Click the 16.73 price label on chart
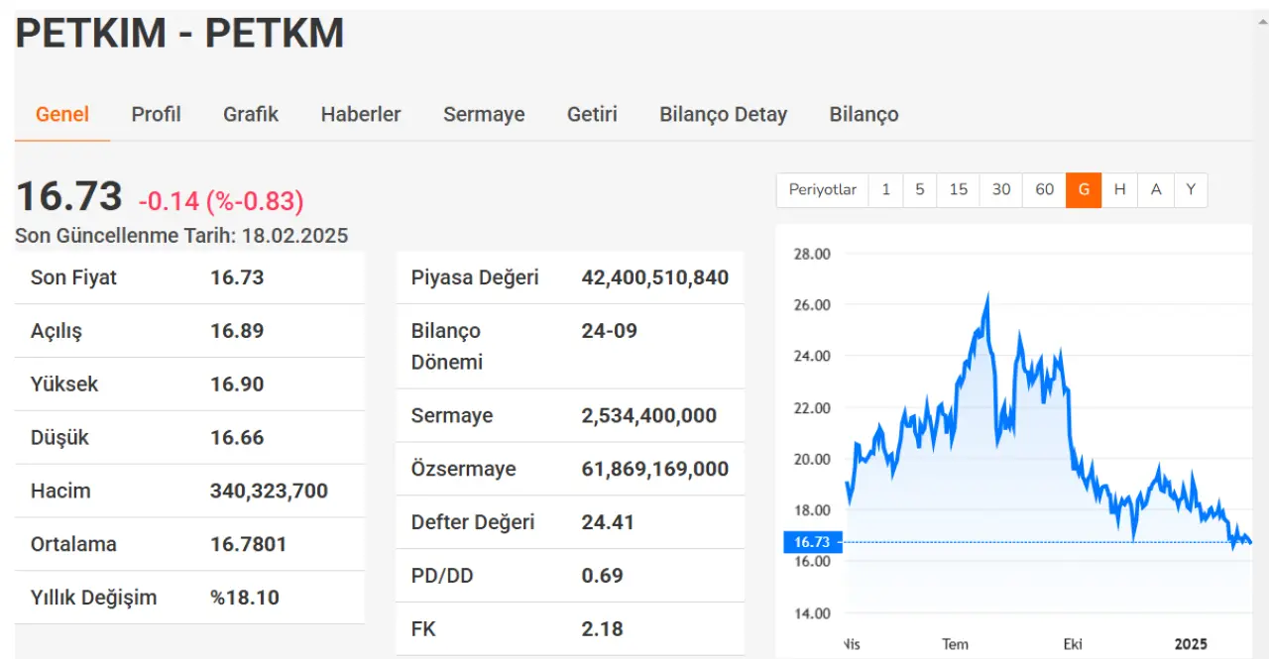Viewport: 1269px width, 659px height. coord(812,542)
